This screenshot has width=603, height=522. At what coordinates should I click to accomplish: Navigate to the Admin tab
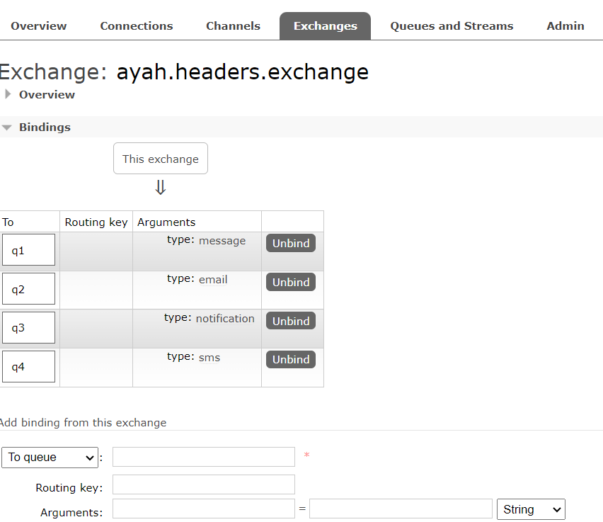click(x=565, y=26)
